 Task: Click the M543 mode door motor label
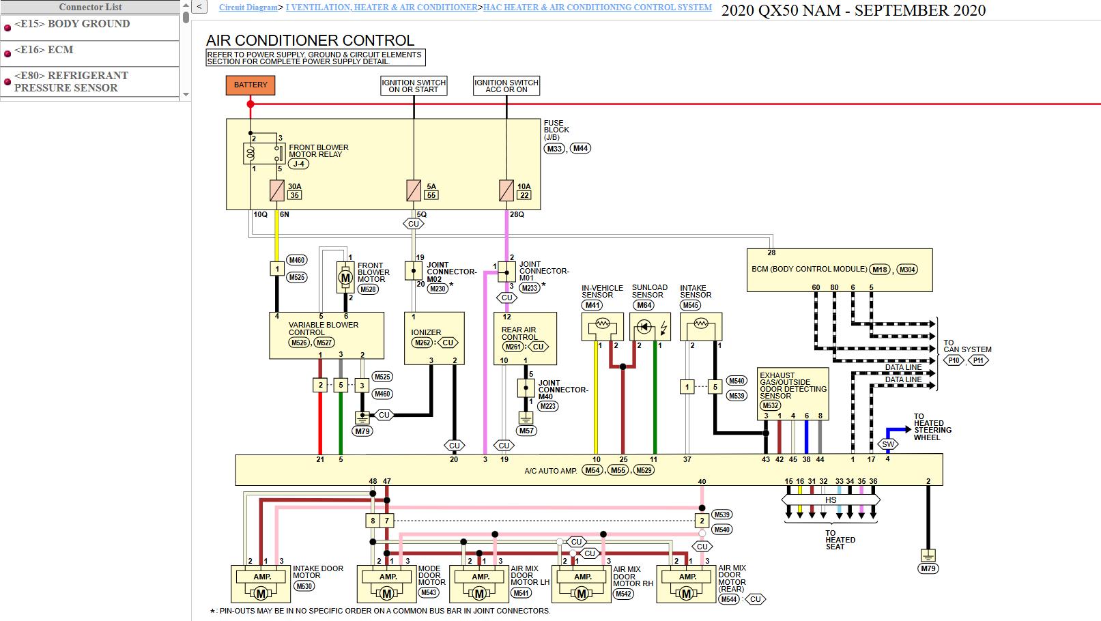click(x=429, y=592)
